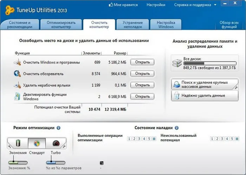Select the Очистить компьютер tab
Viewport: 246px width, 175px height.
pos(99,24)
